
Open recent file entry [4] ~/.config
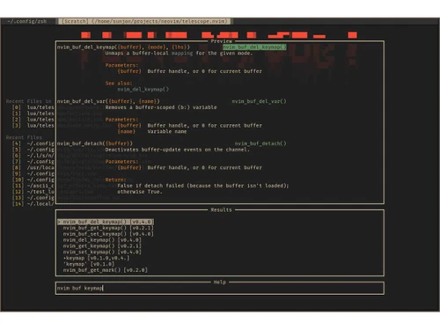point(33,143)
